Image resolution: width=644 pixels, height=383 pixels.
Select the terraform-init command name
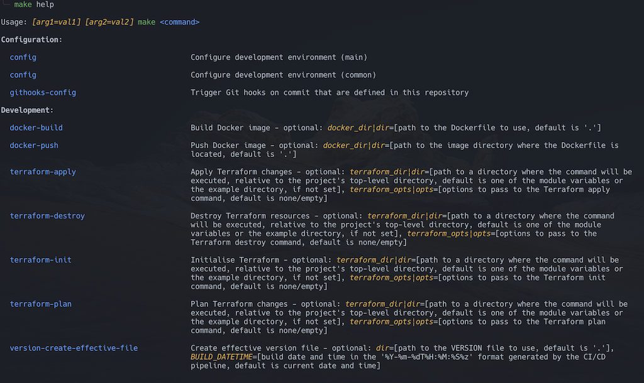click(41, 259)
